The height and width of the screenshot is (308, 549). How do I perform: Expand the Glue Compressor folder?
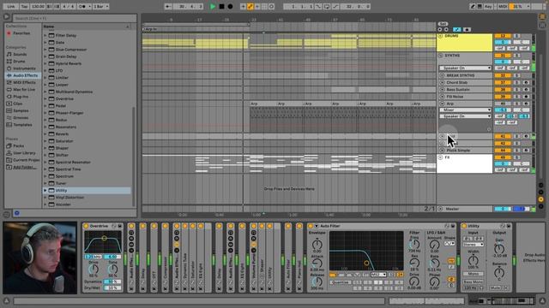pos(45,50)
